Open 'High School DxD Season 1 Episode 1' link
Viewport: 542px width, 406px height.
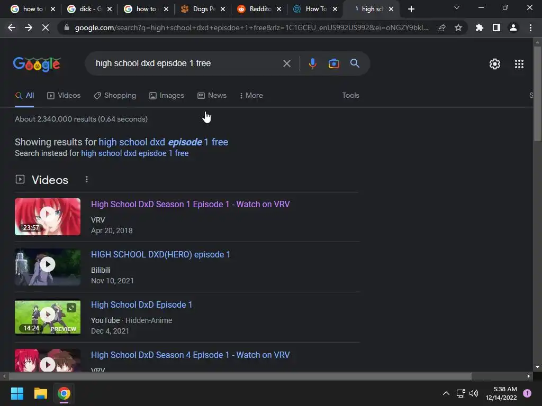pyautogui.click(x=191, y=205)
